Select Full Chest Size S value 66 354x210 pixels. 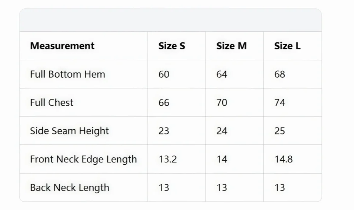tap(164, 103)
